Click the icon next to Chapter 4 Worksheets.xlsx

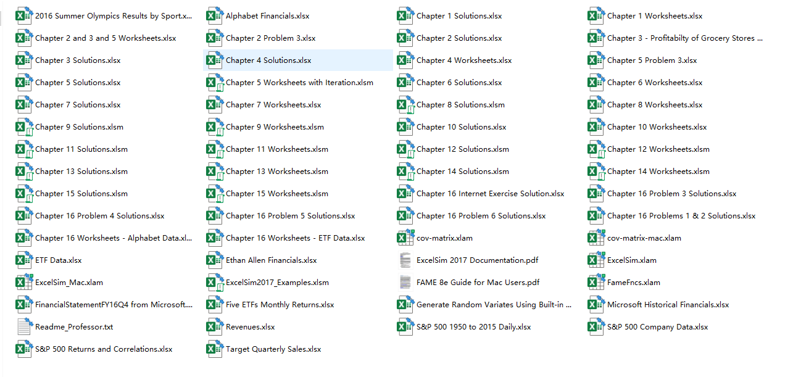[405, 60]
